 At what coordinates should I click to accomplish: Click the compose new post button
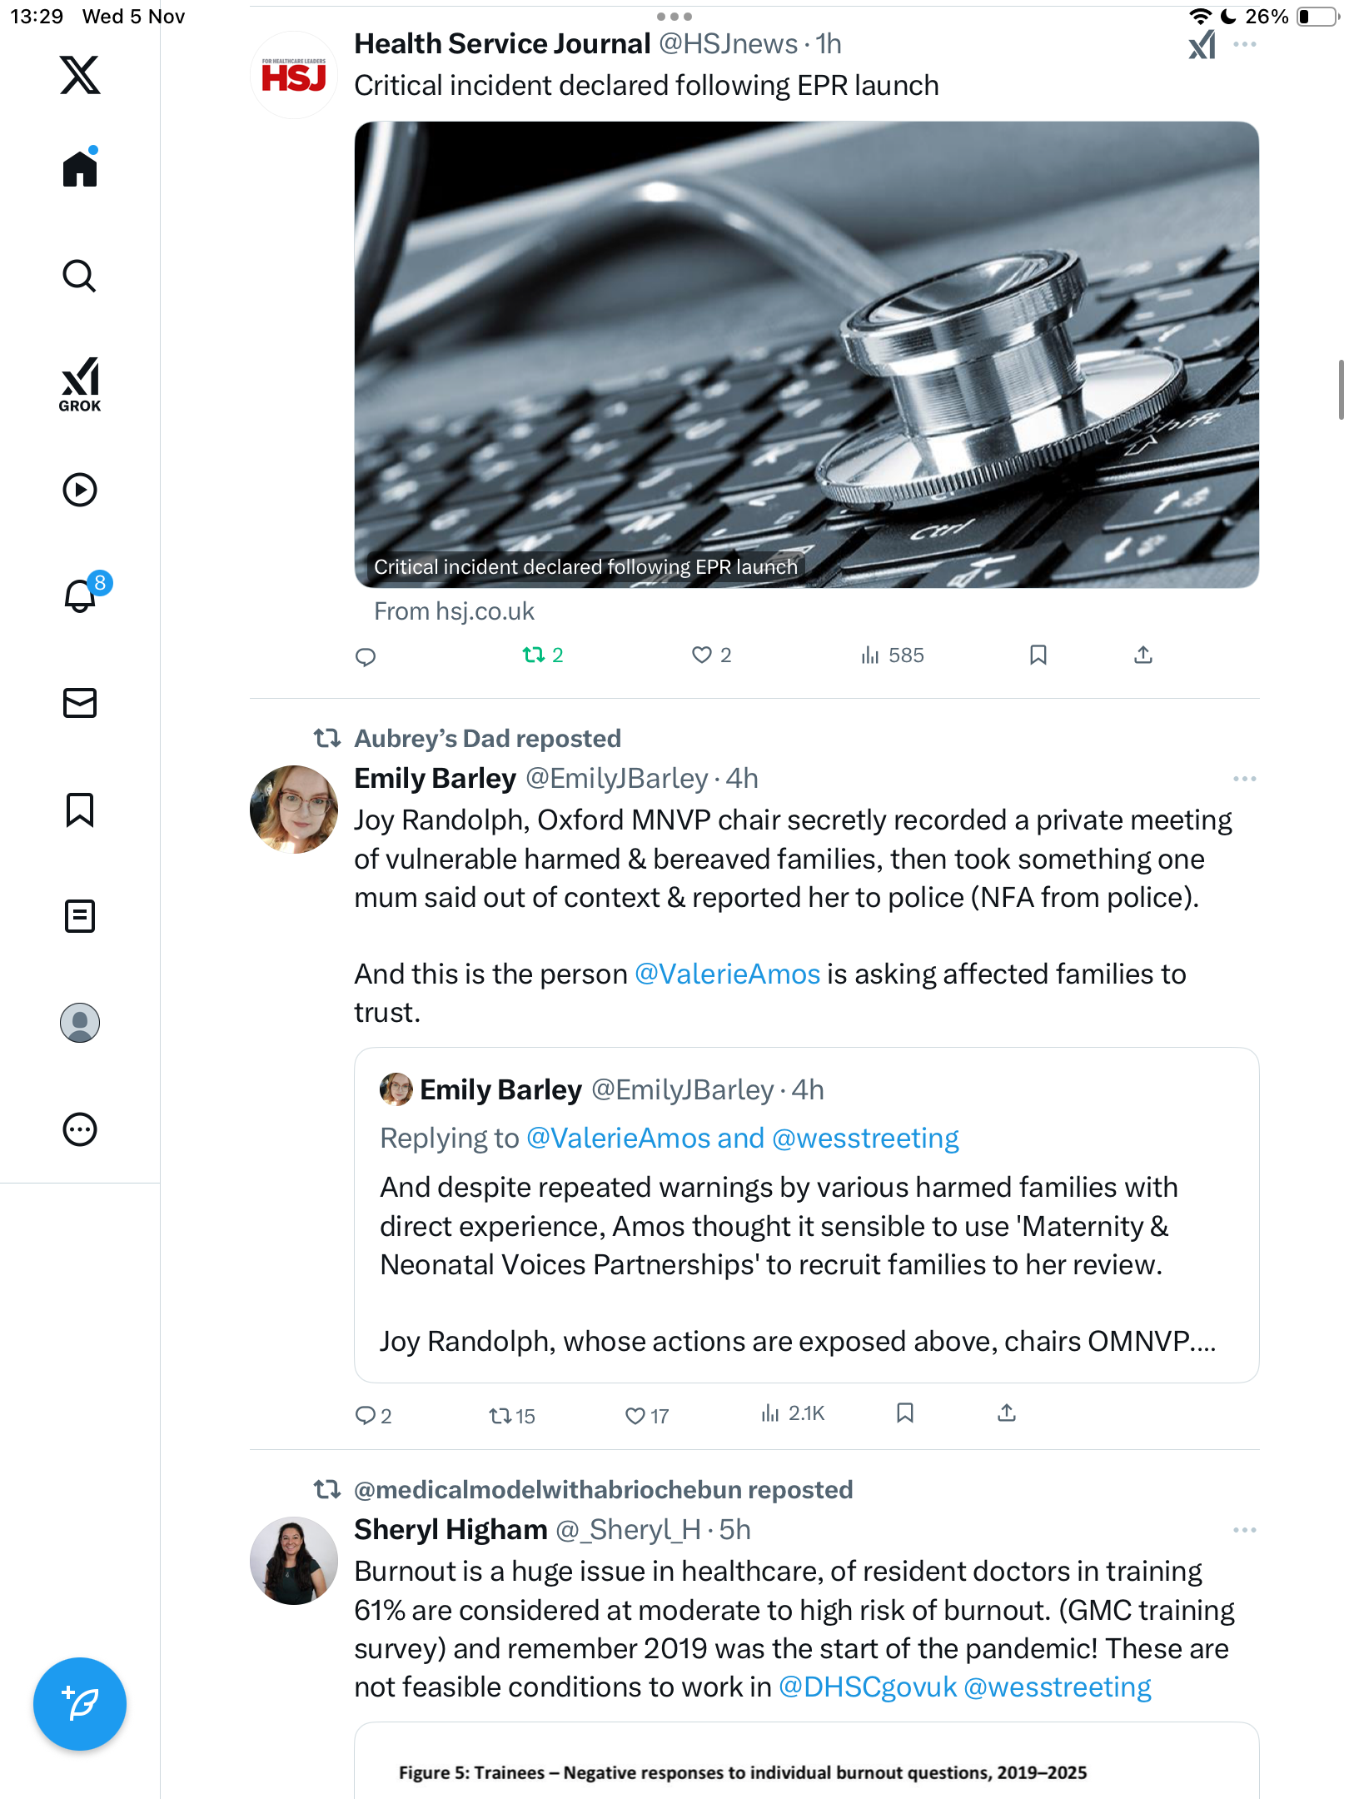coord(80,1704)
